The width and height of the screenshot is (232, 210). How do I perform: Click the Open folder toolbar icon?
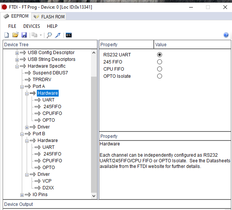click(15, 35)
